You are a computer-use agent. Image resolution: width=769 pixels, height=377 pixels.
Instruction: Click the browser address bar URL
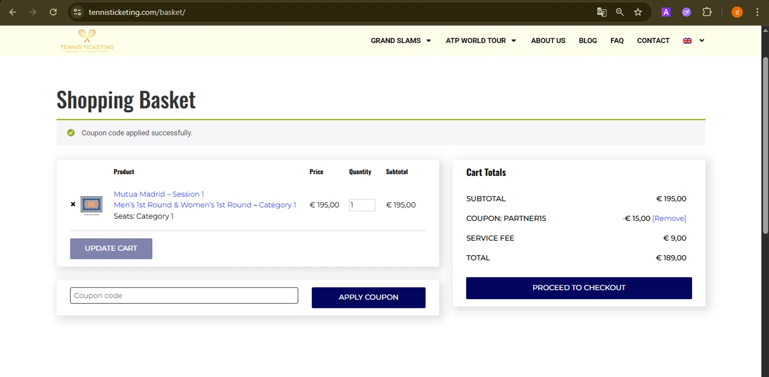pos(137,12)
